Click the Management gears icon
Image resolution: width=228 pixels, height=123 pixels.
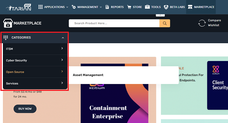click(74, 7)
